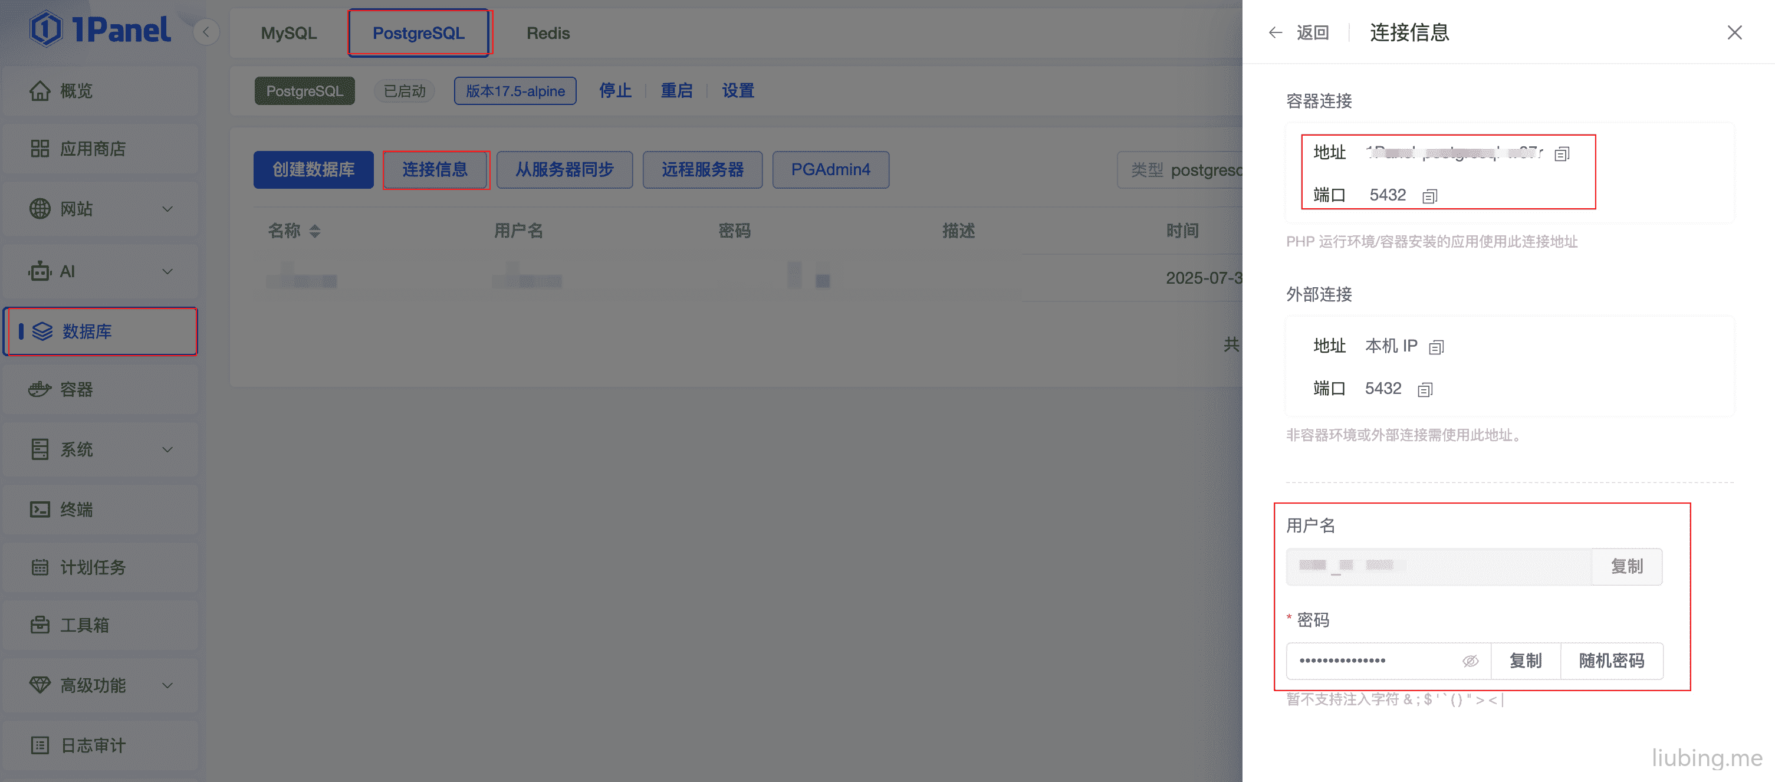
Task: Open PostgreSQL 设置 settings
Action: click(738, 91)
